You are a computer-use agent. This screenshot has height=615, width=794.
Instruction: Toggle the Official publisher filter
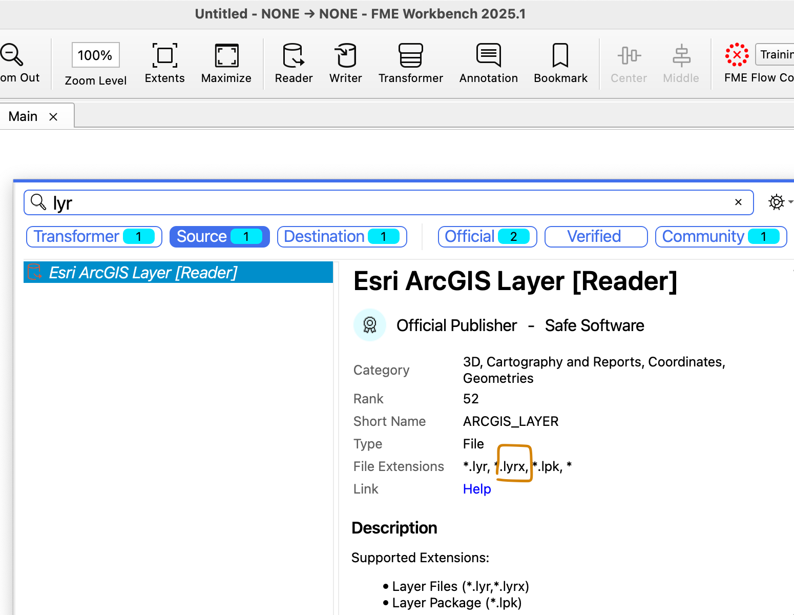[x=488, y=236]
